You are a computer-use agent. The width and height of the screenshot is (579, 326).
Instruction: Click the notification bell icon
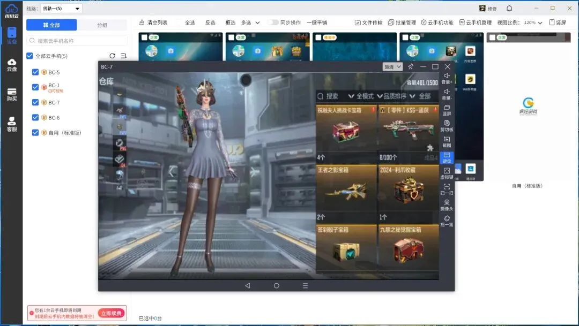pyautogui.click(x=509, y=8)
